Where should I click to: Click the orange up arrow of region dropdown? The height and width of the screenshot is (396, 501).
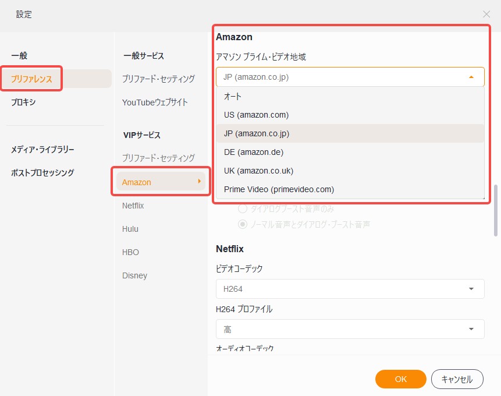pyautogui.click(x=471, y=77)
